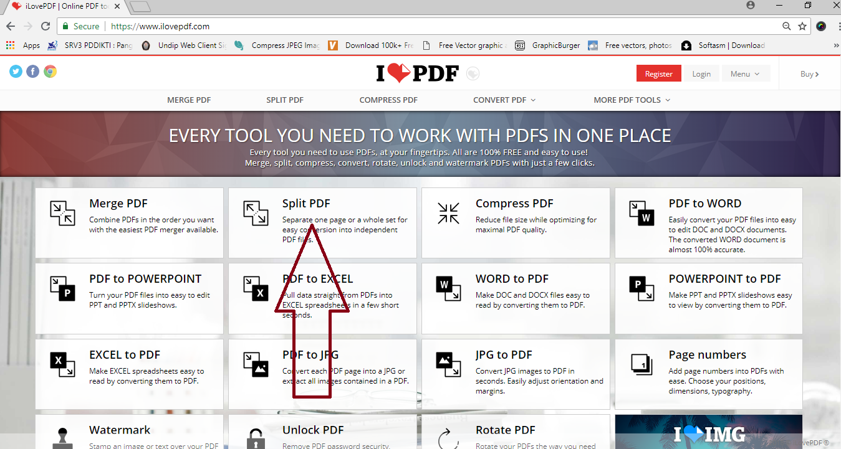The width and height of the screenshot is (841, 449).
Task: Click the zoom magnifier icon in the address bar
Action: click(x=787, y=26)
